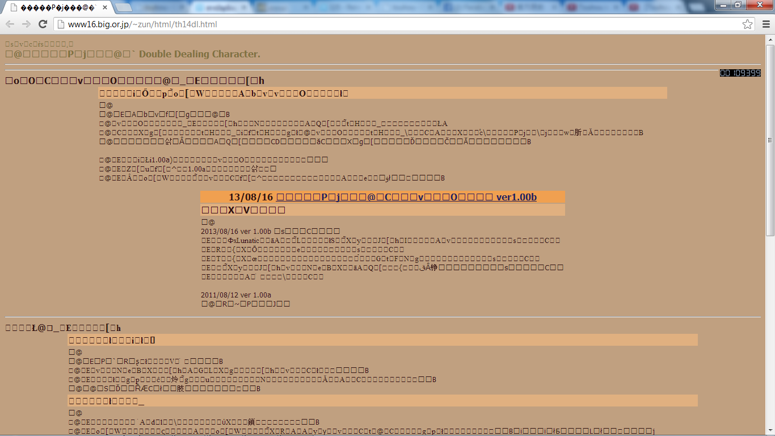Maximize the Chrome window
This screenshot has width=775, height=436.
coord(738,5)
